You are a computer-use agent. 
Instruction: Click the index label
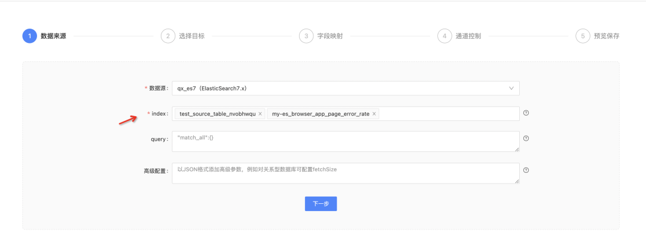click(160, 114)
